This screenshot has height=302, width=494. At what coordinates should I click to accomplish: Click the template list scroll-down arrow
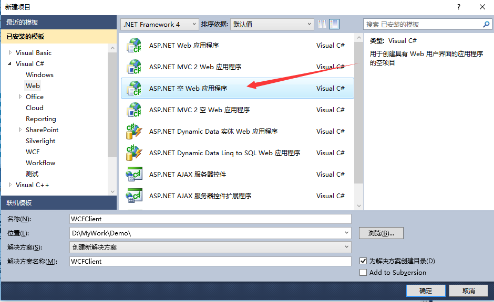359,206
